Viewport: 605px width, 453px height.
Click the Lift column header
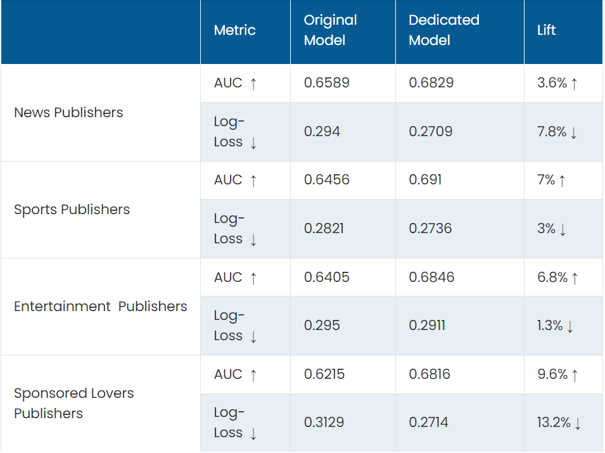point(546,30)
